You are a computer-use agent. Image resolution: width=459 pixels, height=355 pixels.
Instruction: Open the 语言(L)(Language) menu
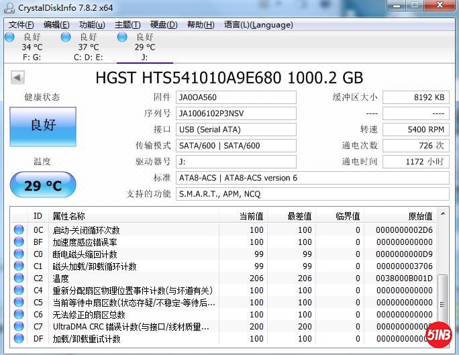(x=258, y=25)
